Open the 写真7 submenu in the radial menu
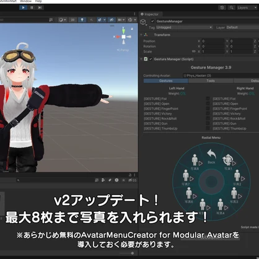Image resolution: width=259 pixels, height=259 pixels. [x=187, y=177]
